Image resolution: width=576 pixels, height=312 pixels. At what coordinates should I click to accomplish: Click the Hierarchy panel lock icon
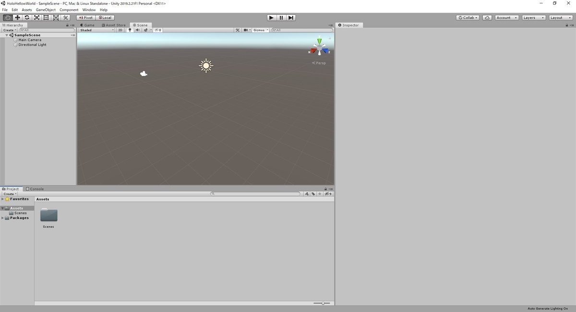pos(68,25)
